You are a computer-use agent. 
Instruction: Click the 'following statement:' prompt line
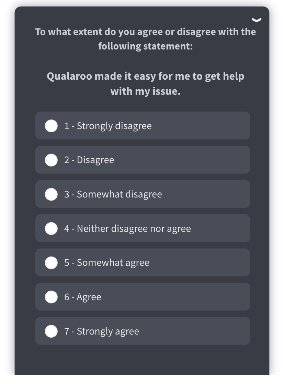pyautogui.click(x=145, y=46)
